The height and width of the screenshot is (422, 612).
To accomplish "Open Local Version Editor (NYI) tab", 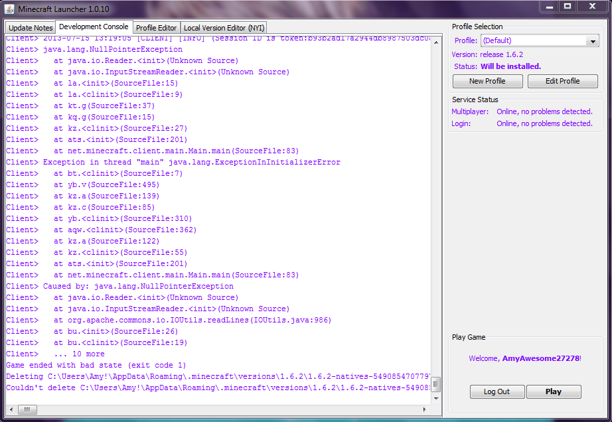I will 224,28.
